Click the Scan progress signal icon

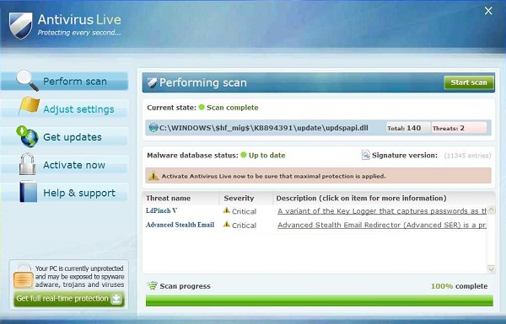click(x=152, y=285)
